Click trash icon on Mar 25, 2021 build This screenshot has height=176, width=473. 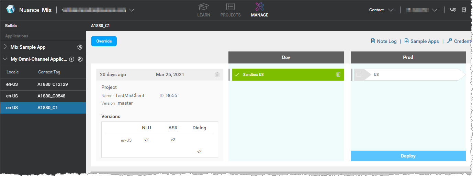tap(217, 75)
